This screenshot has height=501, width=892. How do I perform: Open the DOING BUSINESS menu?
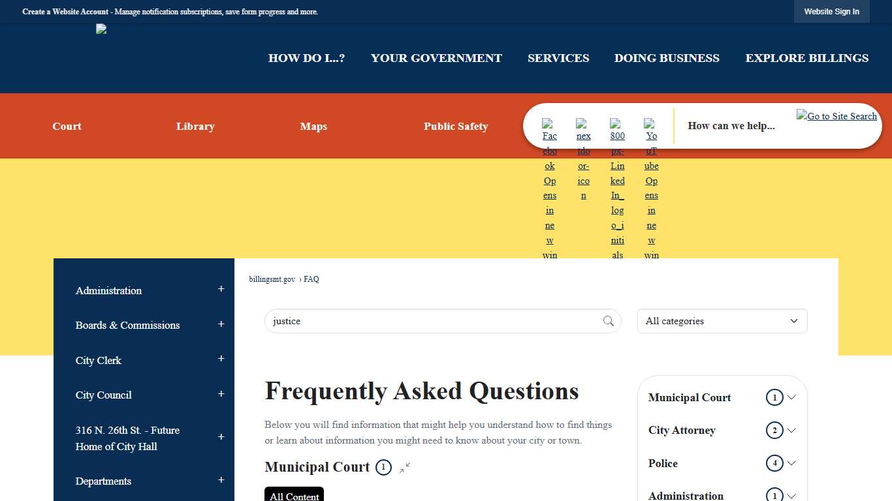(667, 58)
